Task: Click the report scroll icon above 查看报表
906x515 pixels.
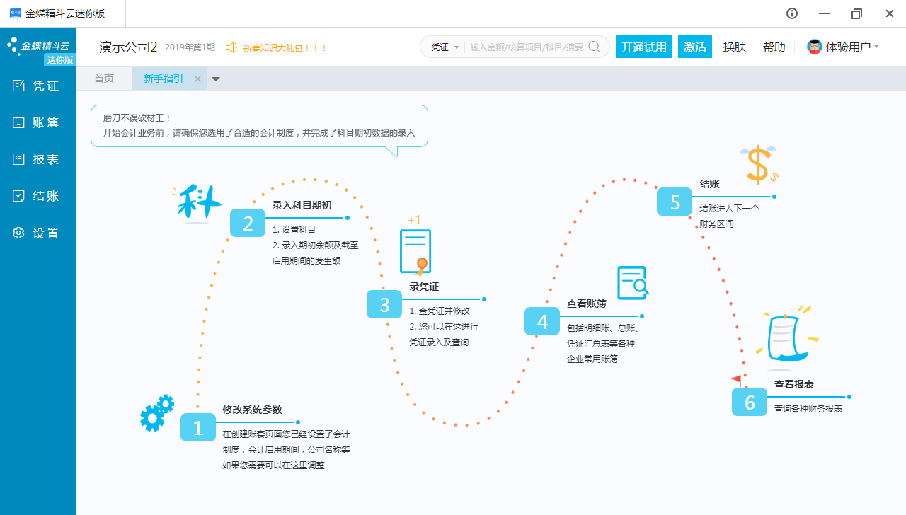Action: (x=786, y=338)
